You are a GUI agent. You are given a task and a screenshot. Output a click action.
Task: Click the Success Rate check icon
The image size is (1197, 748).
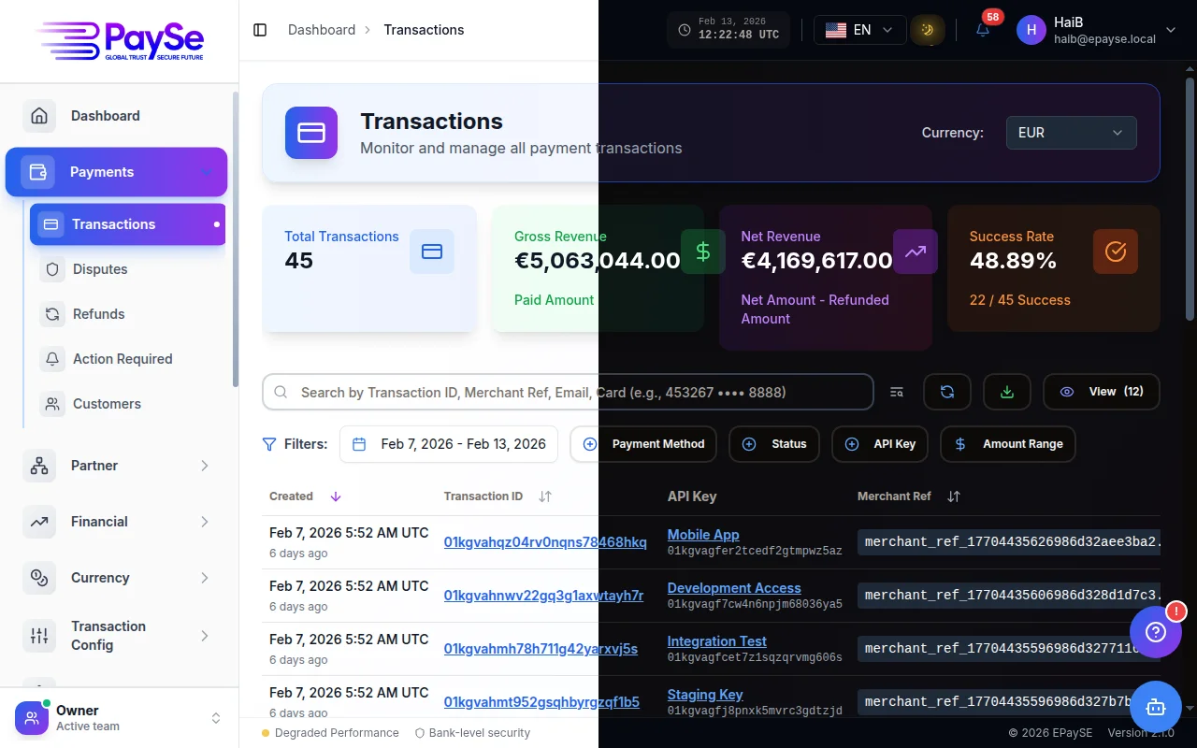pos(1116,252)
